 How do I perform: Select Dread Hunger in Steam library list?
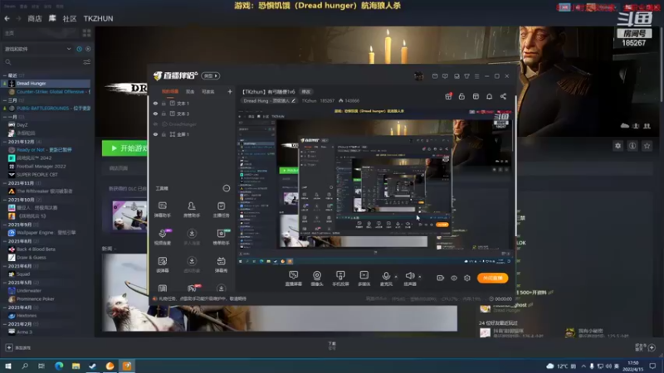(x=46, y=84)
